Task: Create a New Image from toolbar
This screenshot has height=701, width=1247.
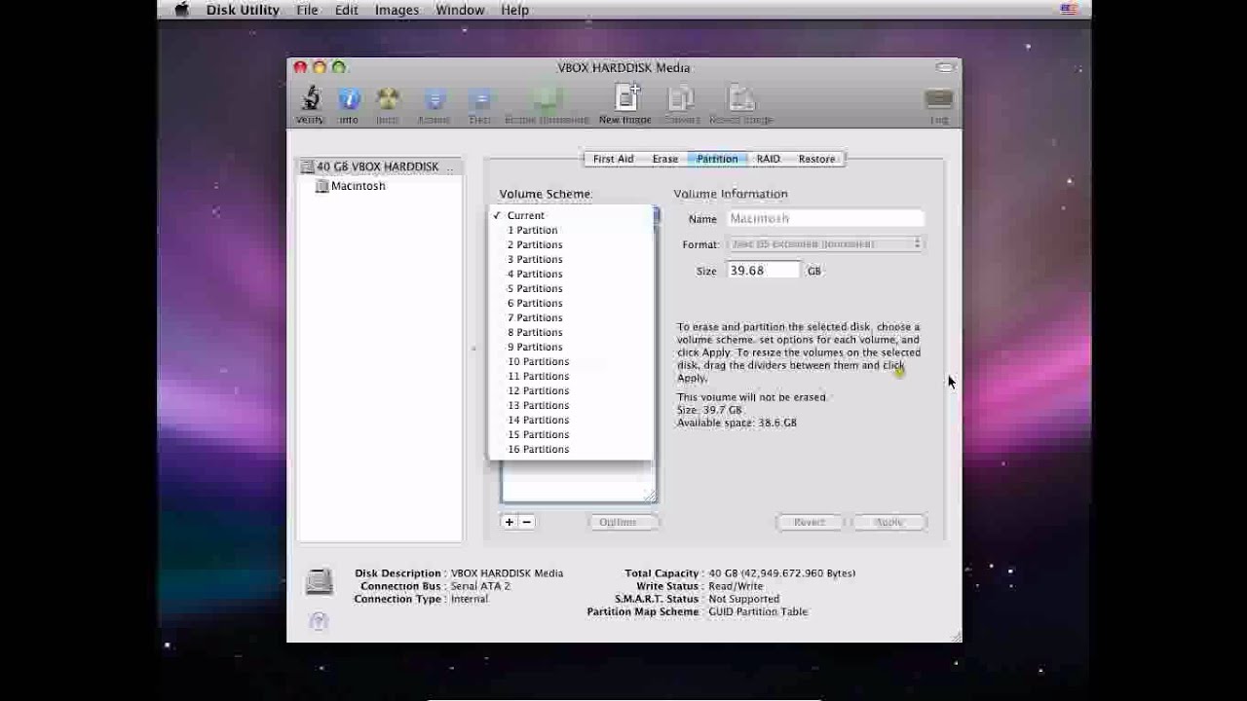Action: 625,104
